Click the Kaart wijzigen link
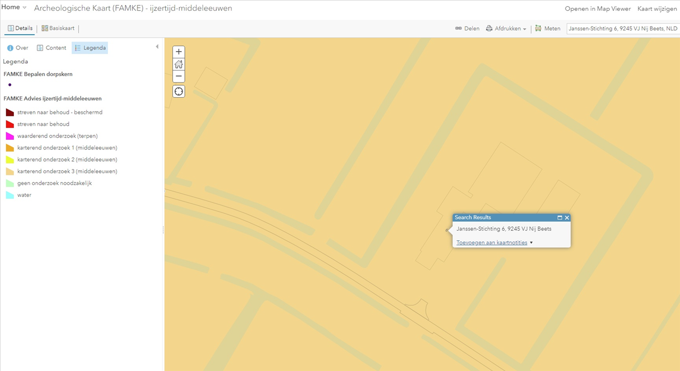Image resolution: width=680 pixels, height=371 pixels. pos(657,9)
